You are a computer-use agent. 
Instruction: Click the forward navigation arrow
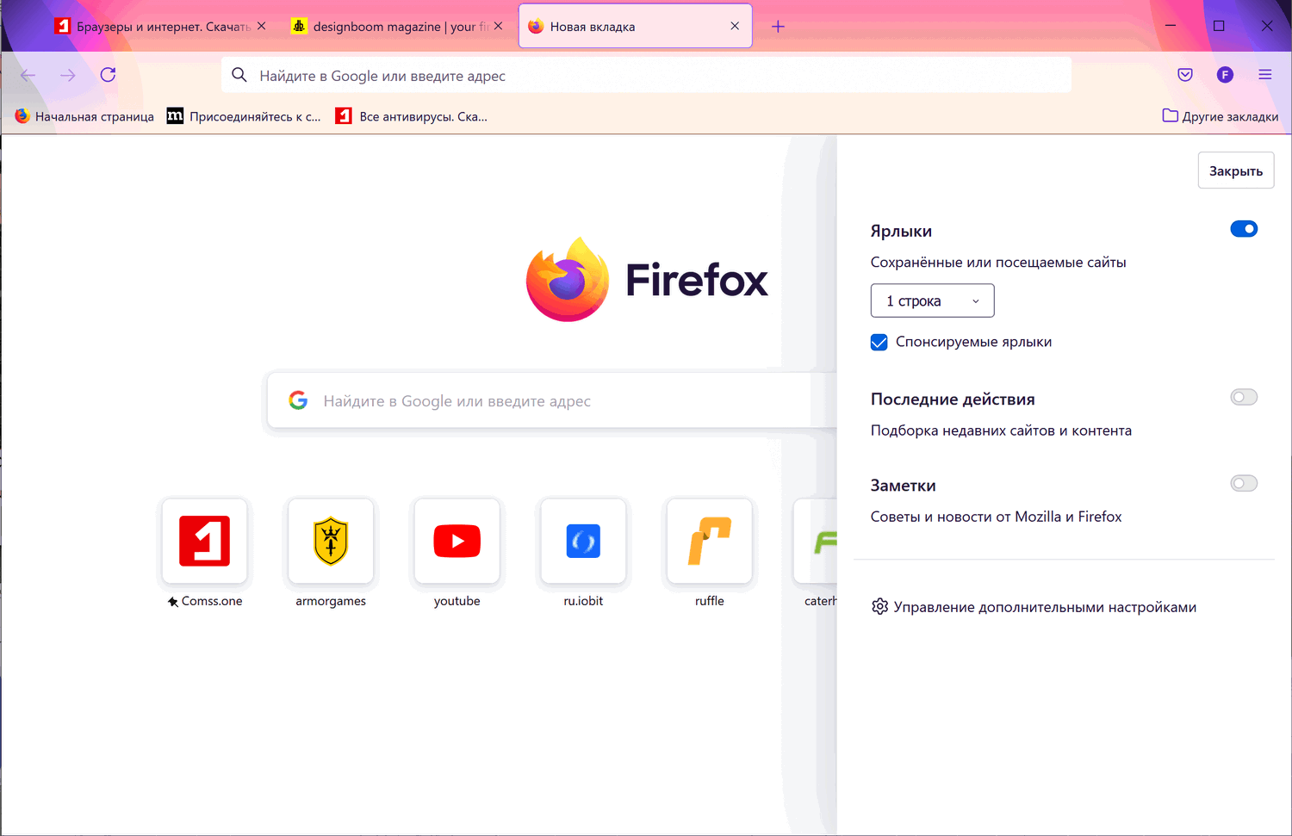68,75
